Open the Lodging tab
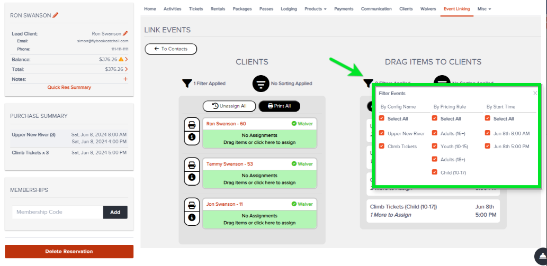The height and width of the screenshot is (266, 547). [289, 8]
